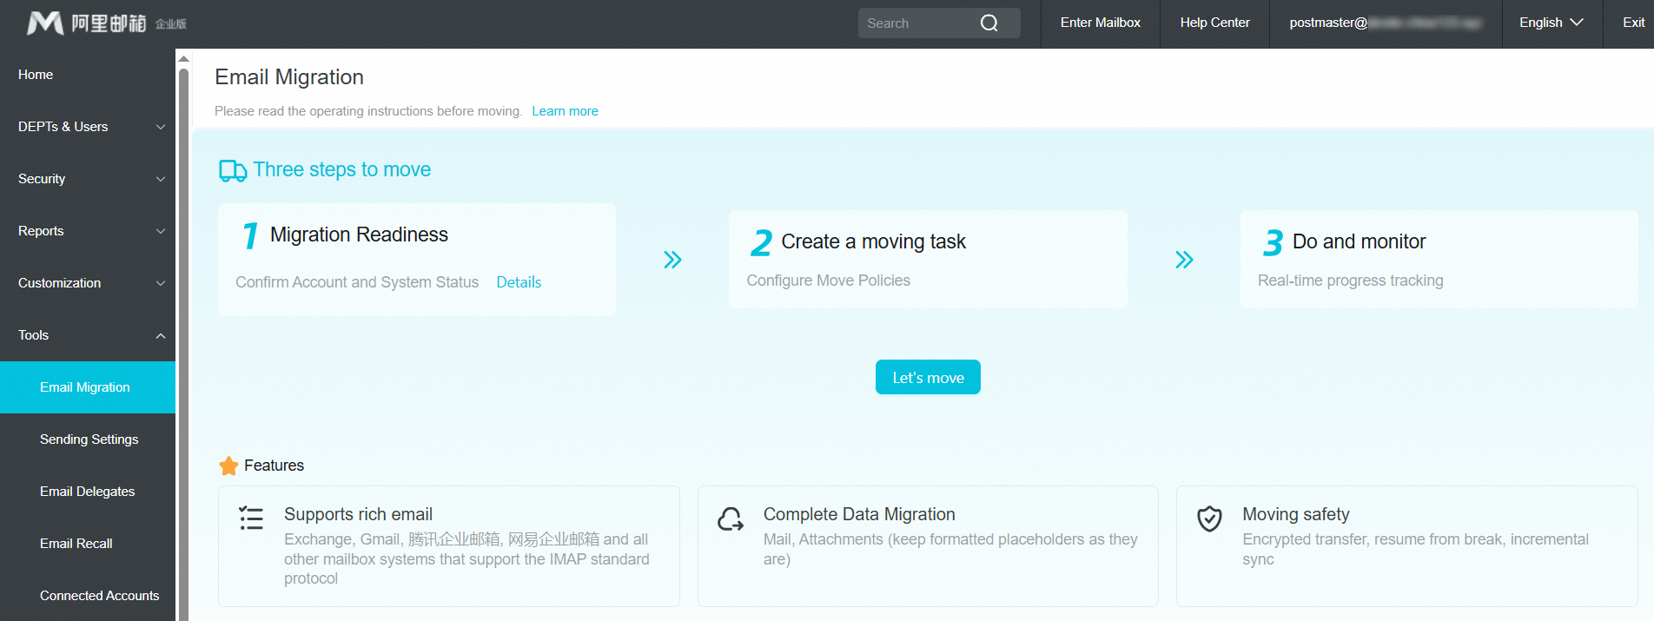Click the Moving safety shield icon
Image resolution: width=1654 pixels, height=621 pixels.
[1209, 519]
